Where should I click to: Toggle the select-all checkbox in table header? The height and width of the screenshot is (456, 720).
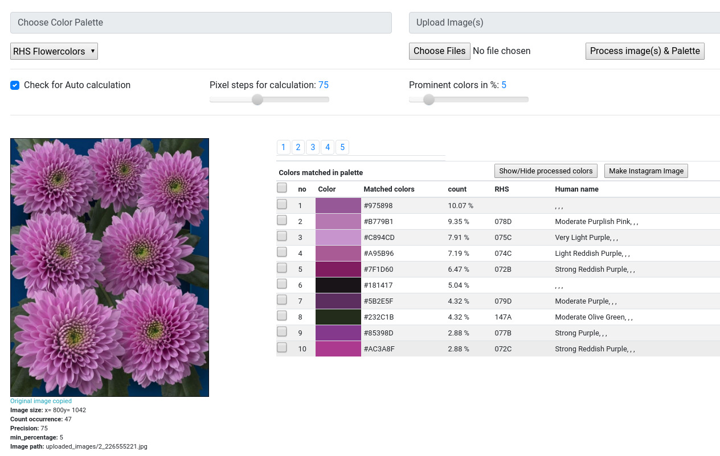click(282, 188)
